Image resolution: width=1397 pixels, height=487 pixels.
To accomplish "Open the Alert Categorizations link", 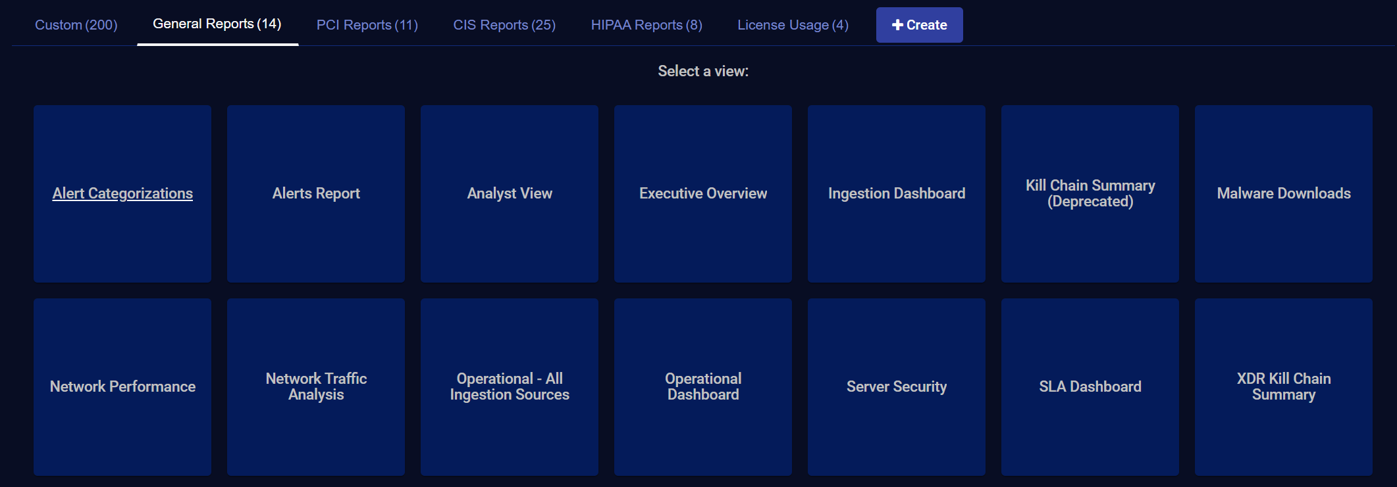I will 122,193.
